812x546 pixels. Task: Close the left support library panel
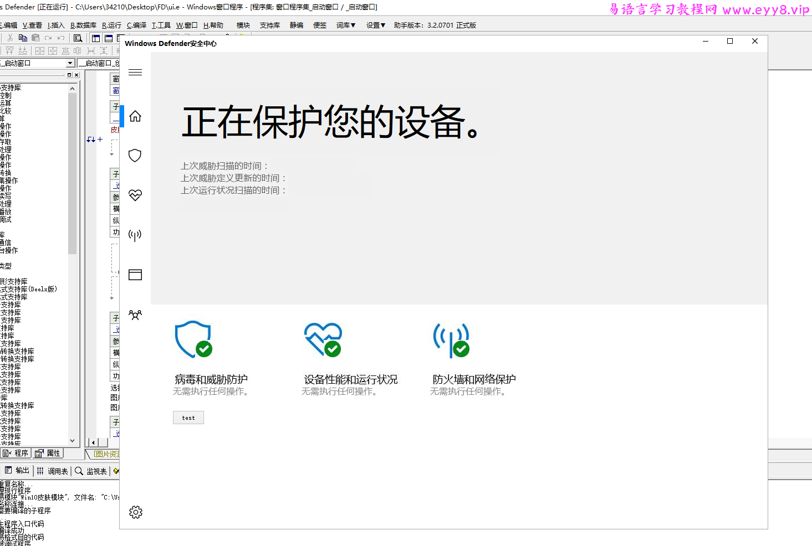(76, 75)
